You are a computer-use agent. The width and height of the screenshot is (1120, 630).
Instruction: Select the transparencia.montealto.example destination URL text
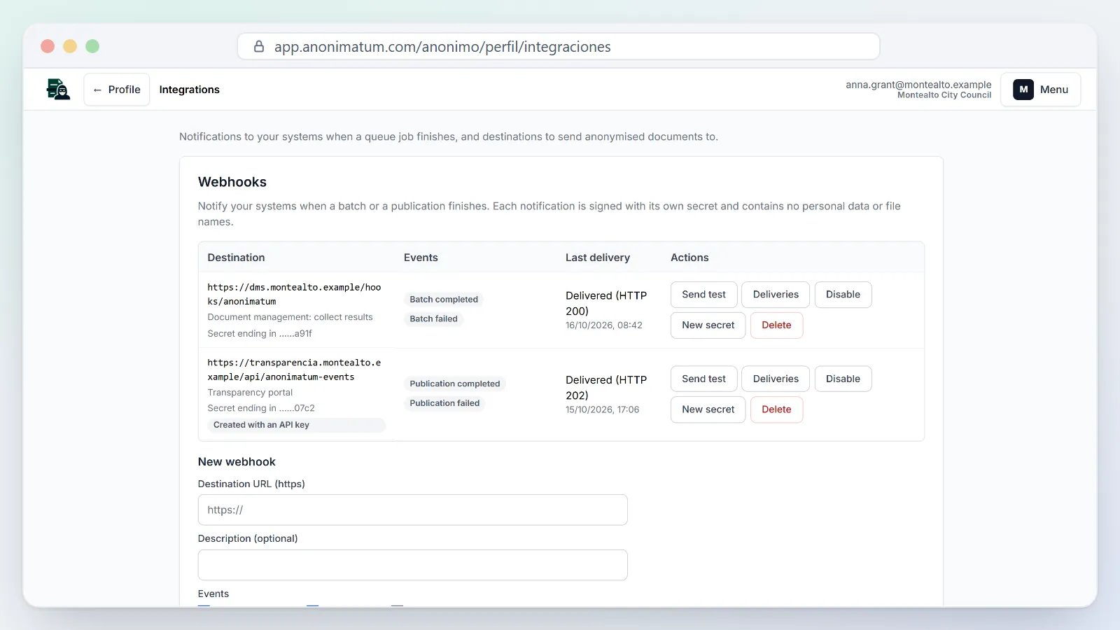click(x=294, y=370)
